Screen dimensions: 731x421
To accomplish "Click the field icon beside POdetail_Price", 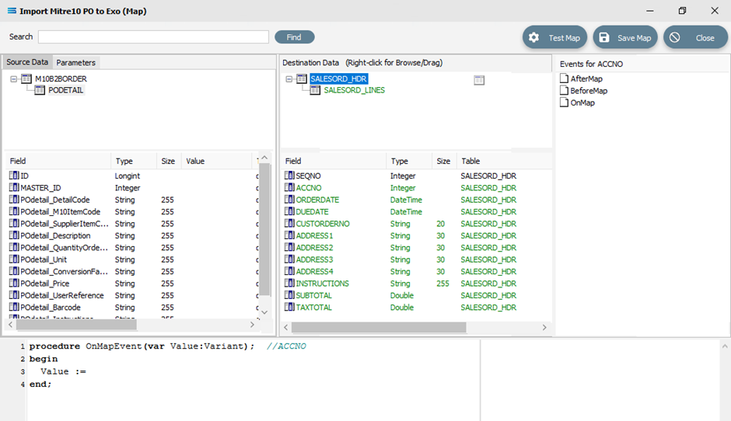I will click(x=14, y=284).
